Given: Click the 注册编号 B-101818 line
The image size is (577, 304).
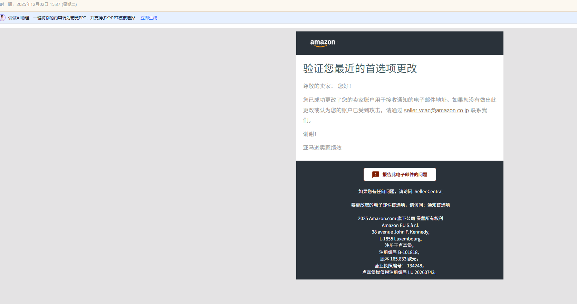Looking at the screenshot, I should point(399,252).
